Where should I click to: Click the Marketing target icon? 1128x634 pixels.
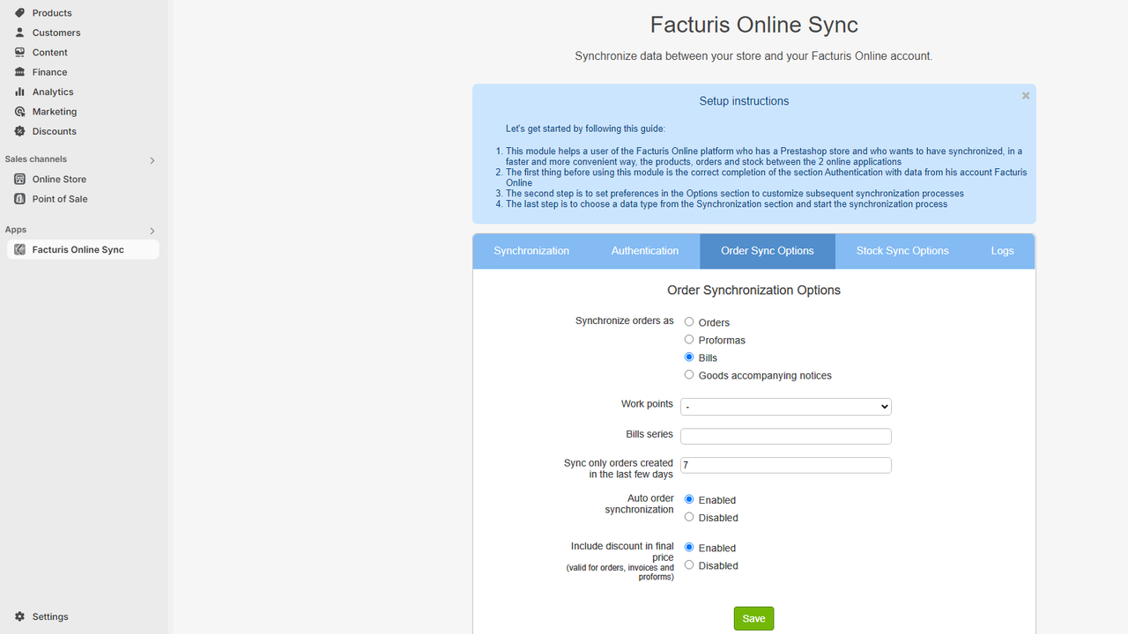click(x=19, y=112)
